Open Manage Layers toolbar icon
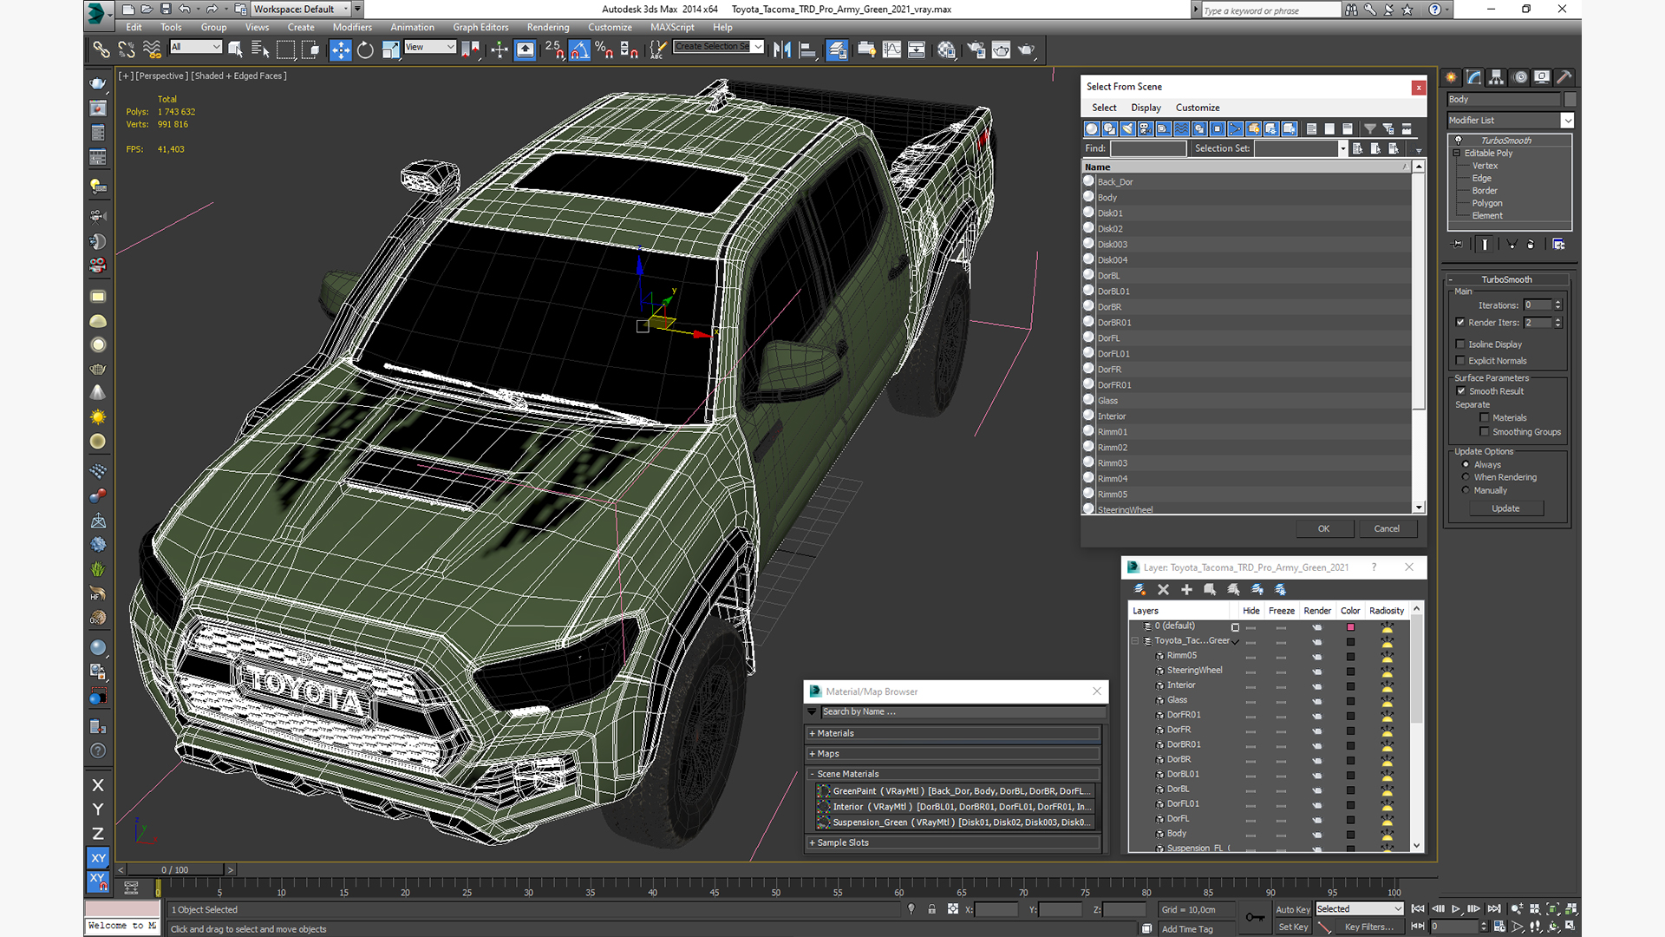The image size is (1665, 937). [837, 50]
